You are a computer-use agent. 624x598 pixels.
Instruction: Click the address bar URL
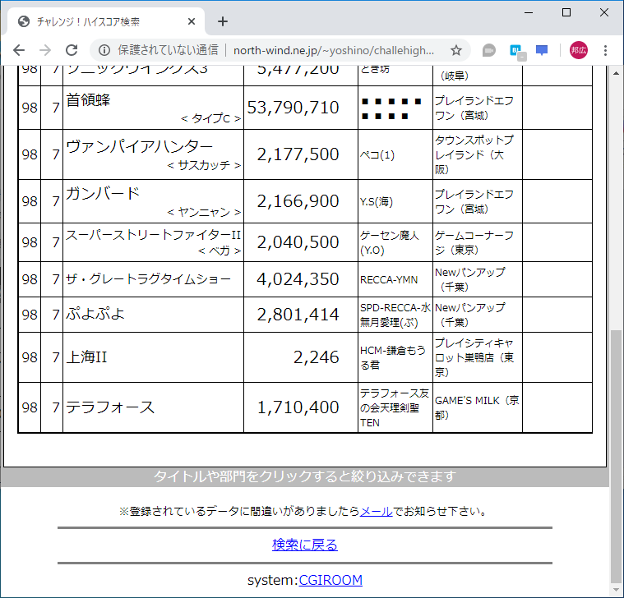(x=334, y=50)
